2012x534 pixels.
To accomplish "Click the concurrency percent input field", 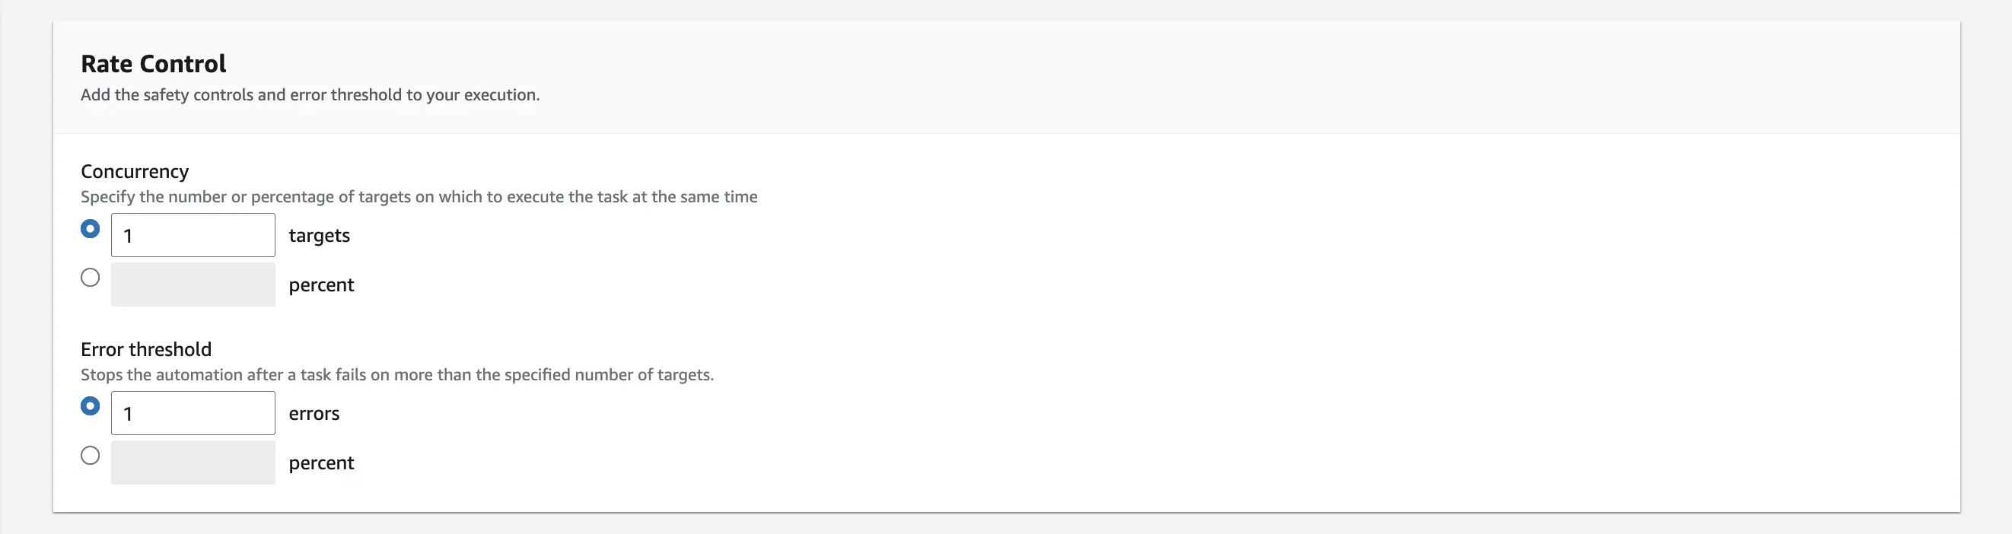I will pos(192,284).
